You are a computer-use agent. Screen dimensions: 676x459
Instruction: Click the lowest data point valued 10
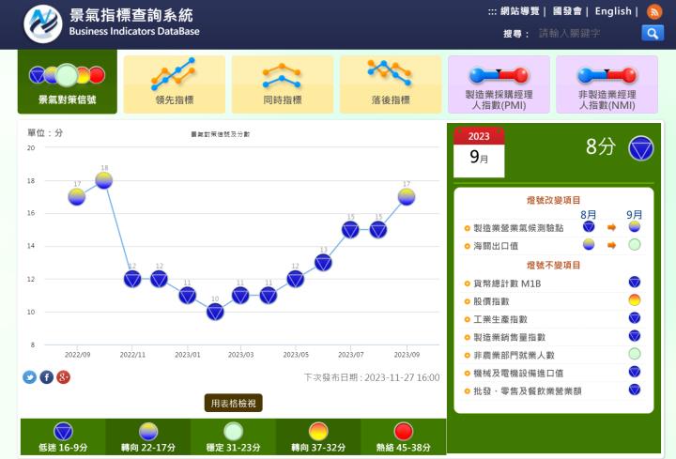[215, 312]
